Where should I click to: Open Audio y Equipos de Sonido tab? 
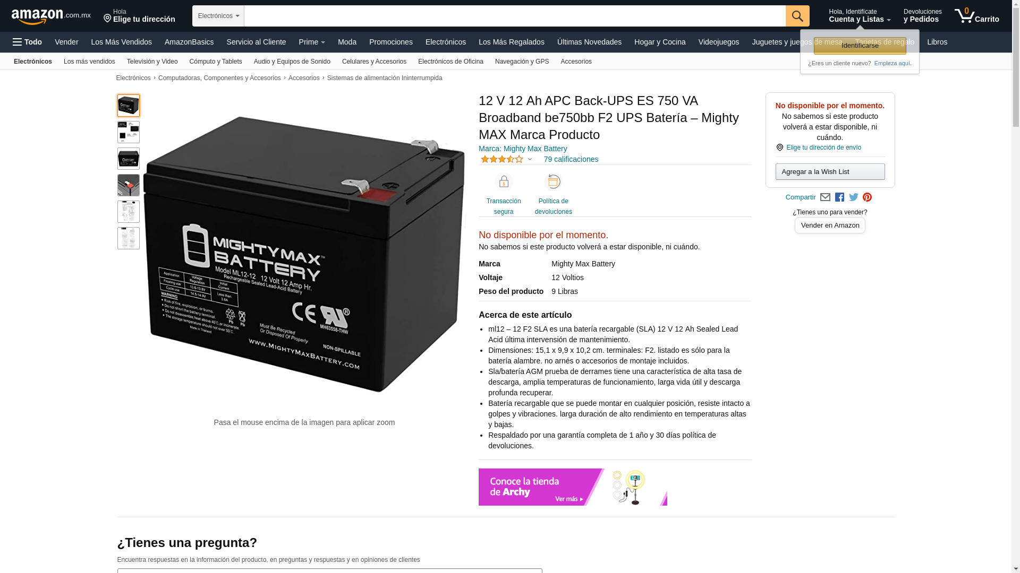pyautogui.click(x=292, y=62)
